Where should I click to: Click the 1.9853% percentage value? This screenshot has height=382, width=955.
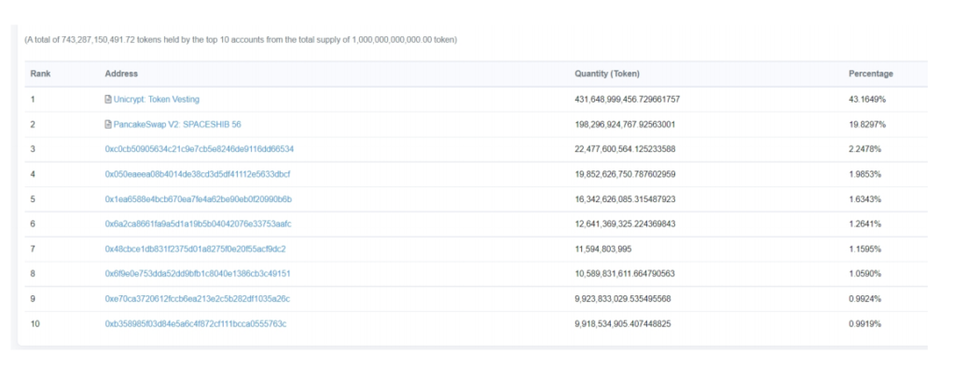[x=865, y=174]
